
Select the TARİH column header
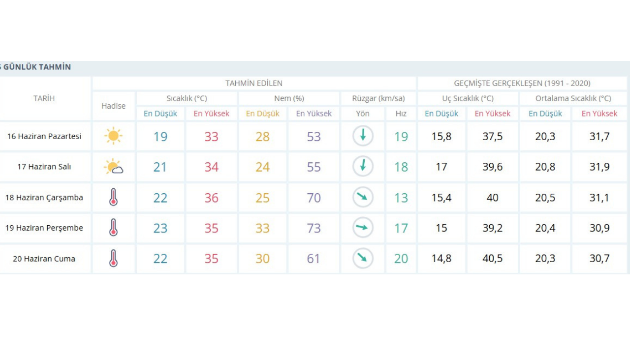click(44, 98)
